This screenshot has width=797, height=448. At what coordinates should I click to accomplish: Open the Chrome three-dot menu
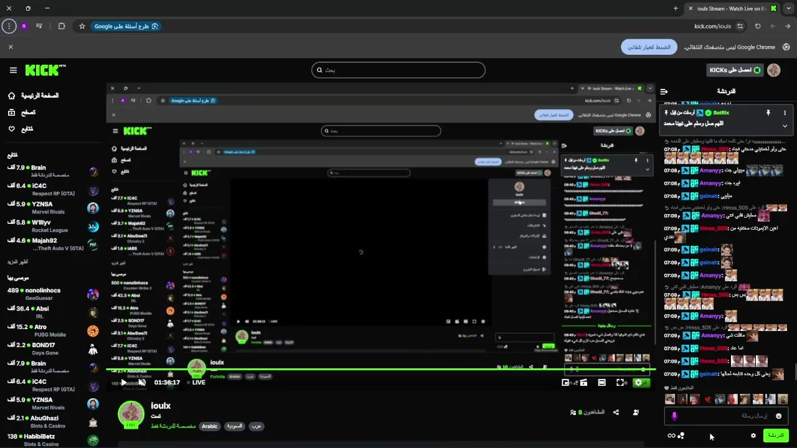pos(9,26)
